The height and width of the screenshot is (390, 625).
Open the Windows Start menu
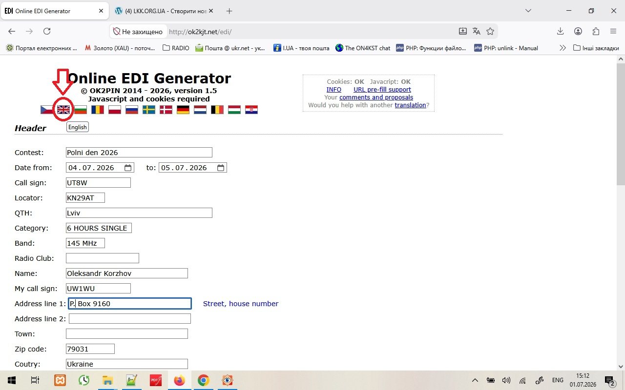(x=12, y=380)
